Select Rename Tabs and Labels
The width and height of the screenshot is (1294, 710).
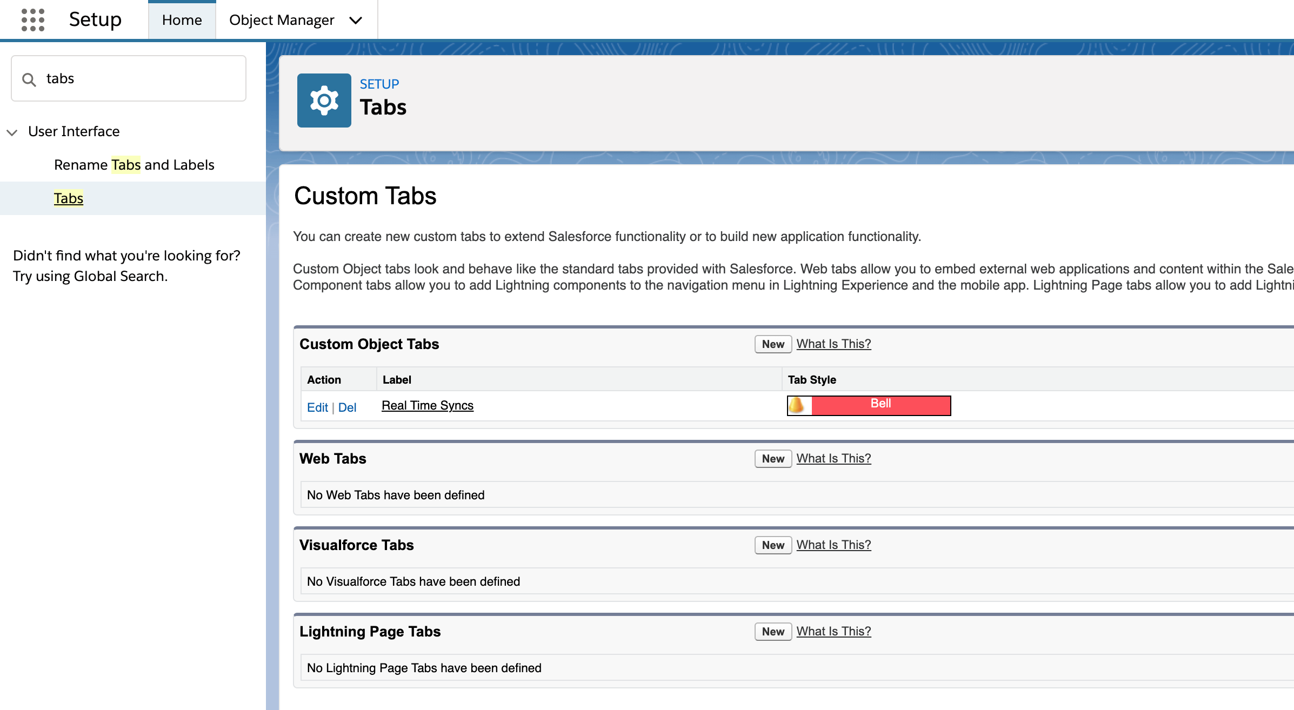134,165
